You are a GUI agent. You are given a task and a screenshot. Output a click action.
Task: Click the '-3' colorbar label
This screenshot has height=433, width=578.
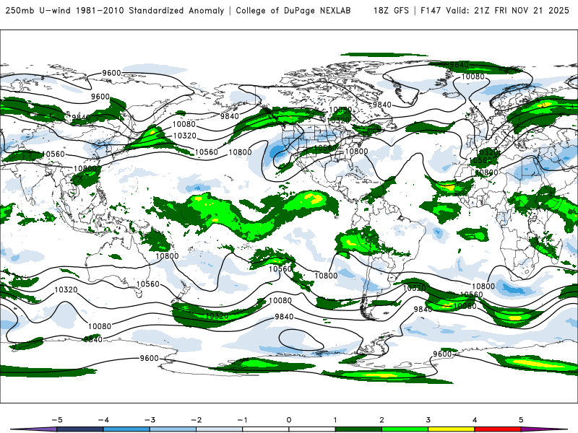click(x=150, y=420)
